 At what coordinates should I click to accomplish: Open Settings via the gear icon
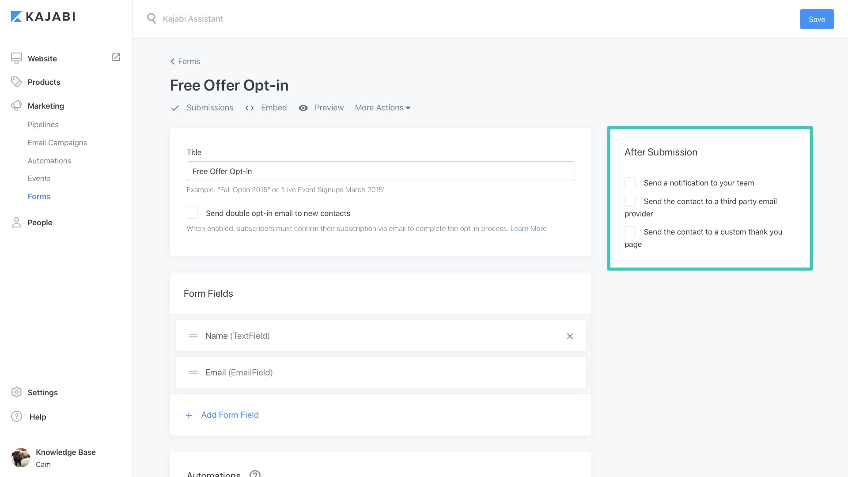pos(16,392)
